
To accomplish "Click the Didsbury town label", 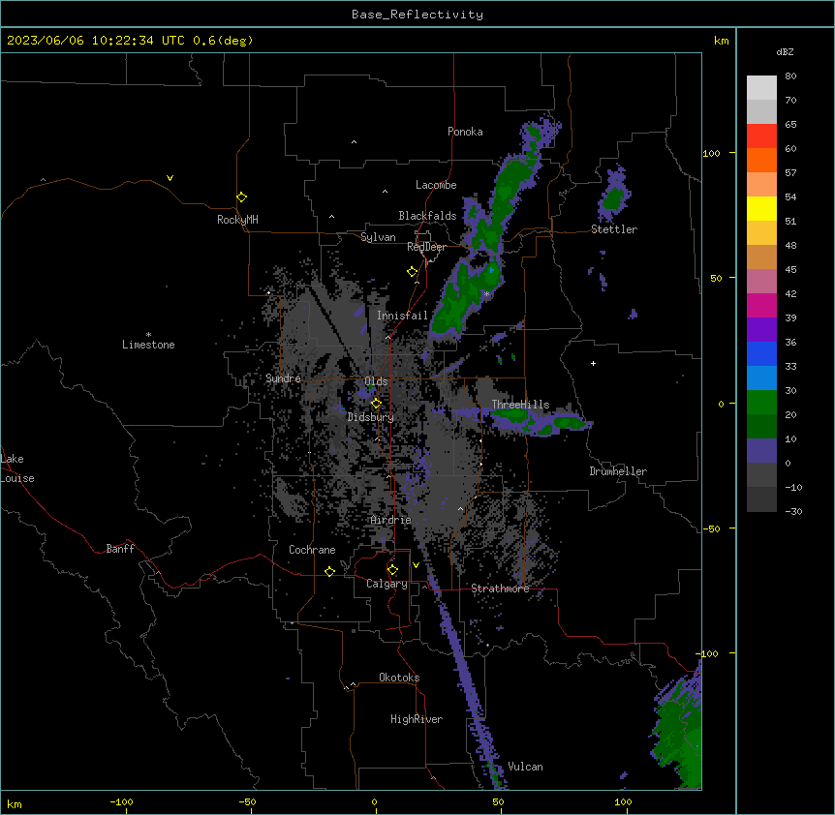I will 371,417.
